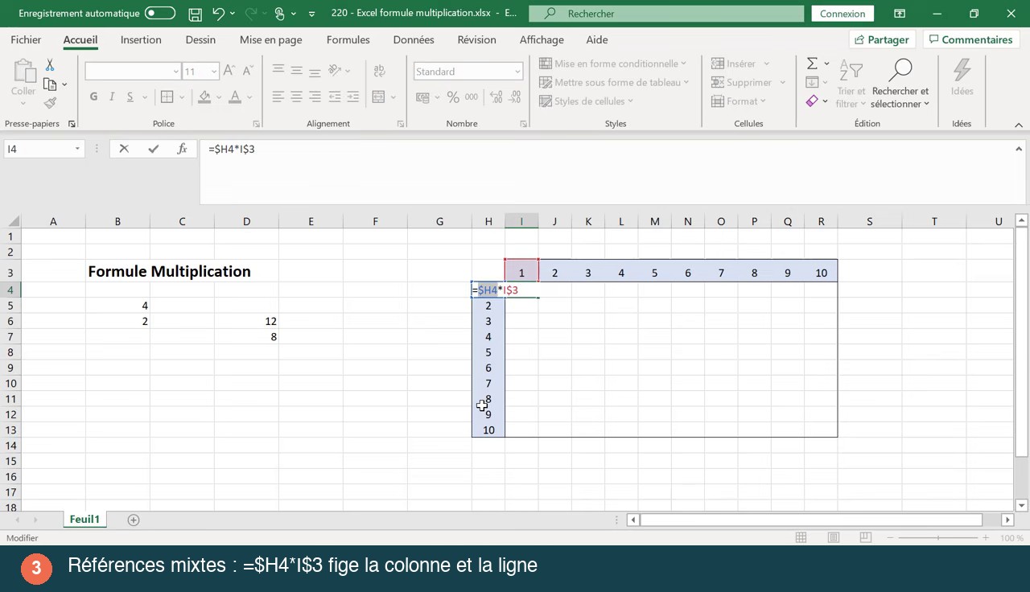Click the Rechercher search box
Image resolution: width=1030 pixels, height=592 pixels.
pos(666,14)
